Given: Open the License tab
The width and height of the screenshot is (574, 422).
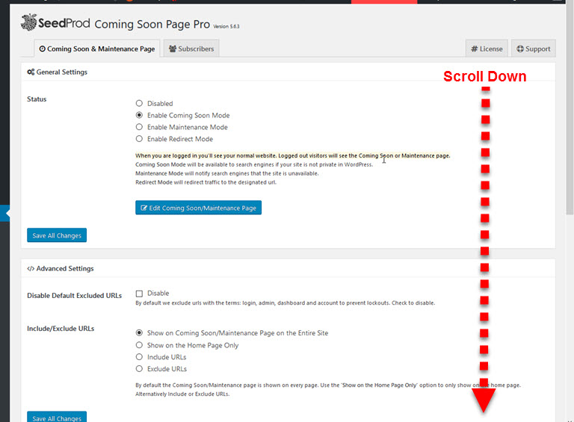Looking at the screenshot, I should 487,49.
